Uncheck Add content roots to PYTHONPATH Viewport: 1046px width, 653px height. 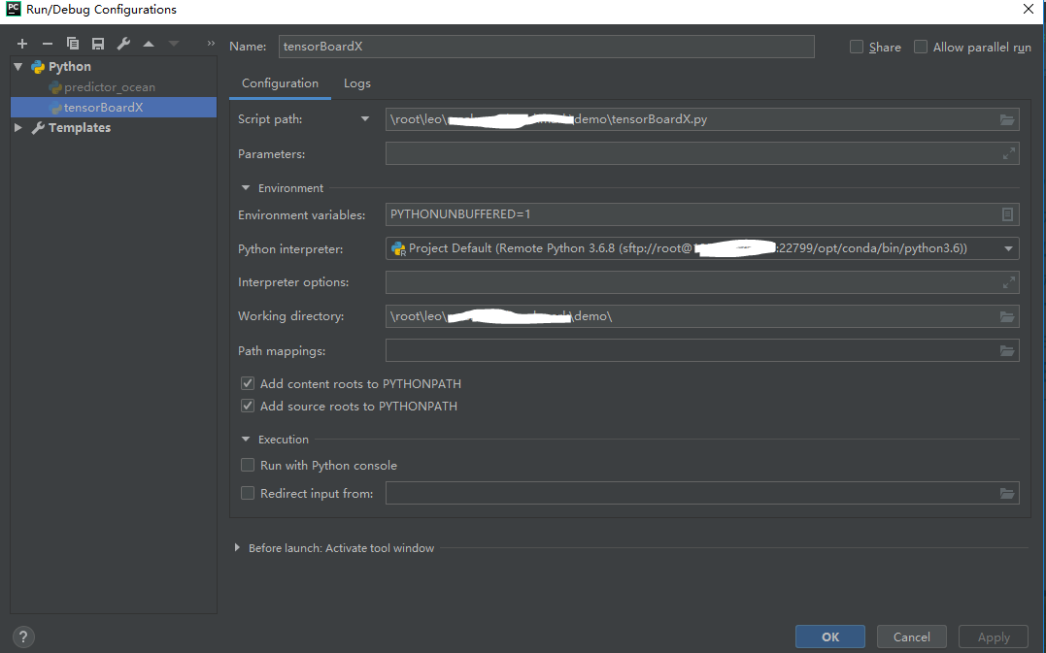(x=248, y=383)
